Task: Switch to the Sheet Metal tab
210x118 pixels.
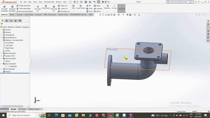Action: point(29,14)
